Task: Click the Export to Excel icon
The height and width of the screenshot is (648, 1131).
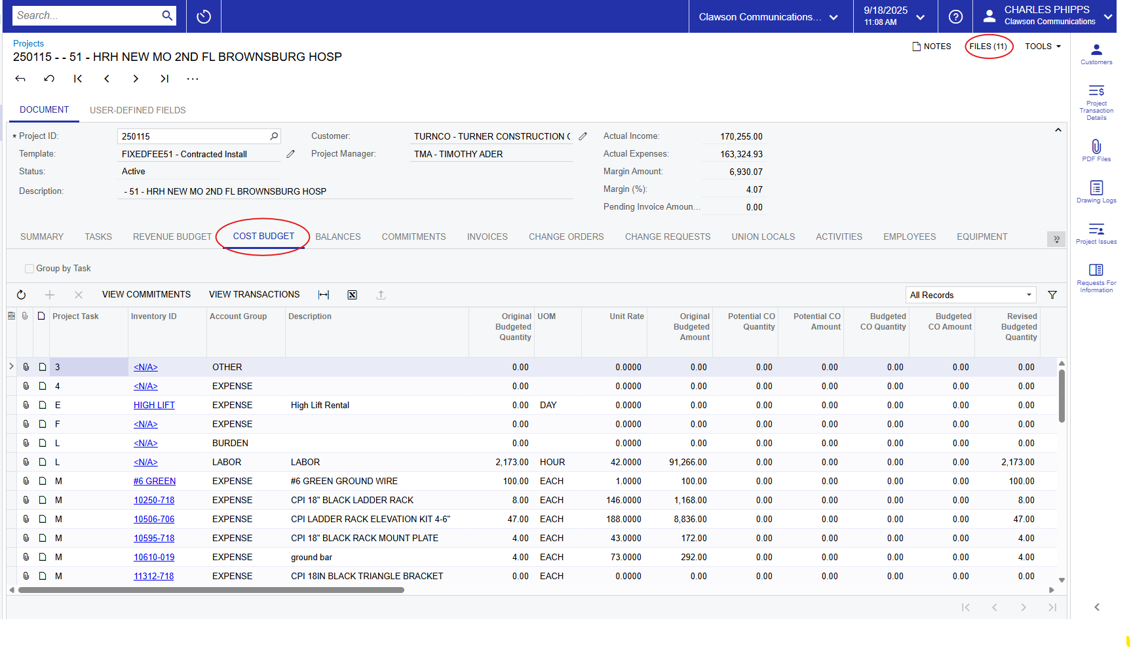Action: [x=352, y=295]
